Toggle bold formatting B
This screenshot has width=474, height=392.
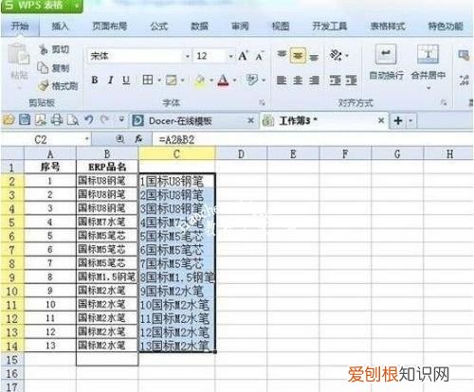pyautogui.click(x=95, y=80)
